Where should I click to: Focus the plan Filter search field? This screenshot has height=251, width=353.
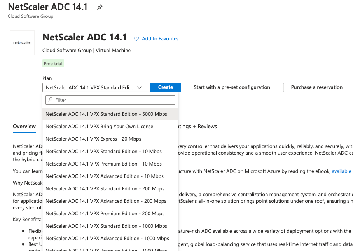pos(110,100)
